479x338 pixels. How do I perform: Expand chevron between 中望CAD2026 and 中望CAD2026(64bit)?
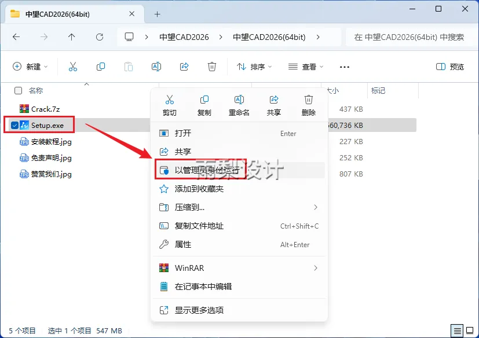click(221, 37)
